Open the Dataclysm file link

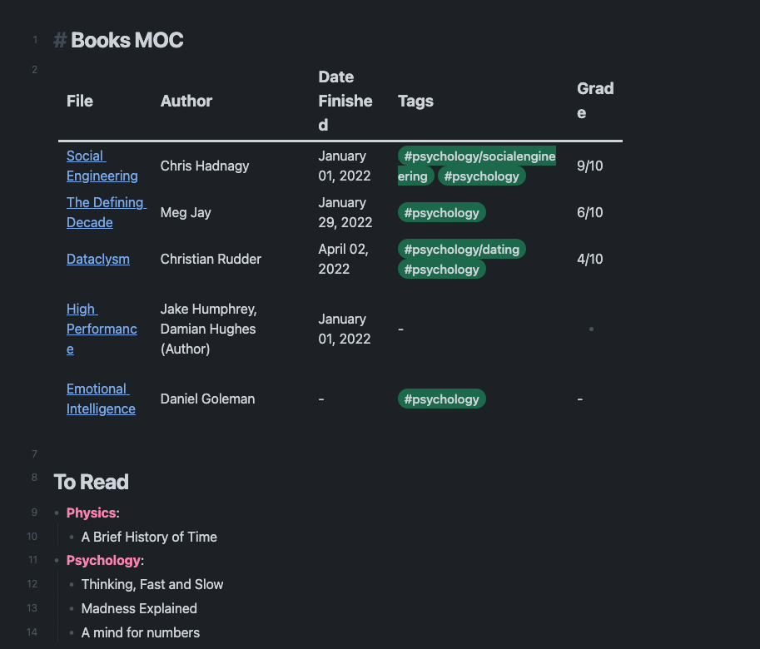point(98,259)
